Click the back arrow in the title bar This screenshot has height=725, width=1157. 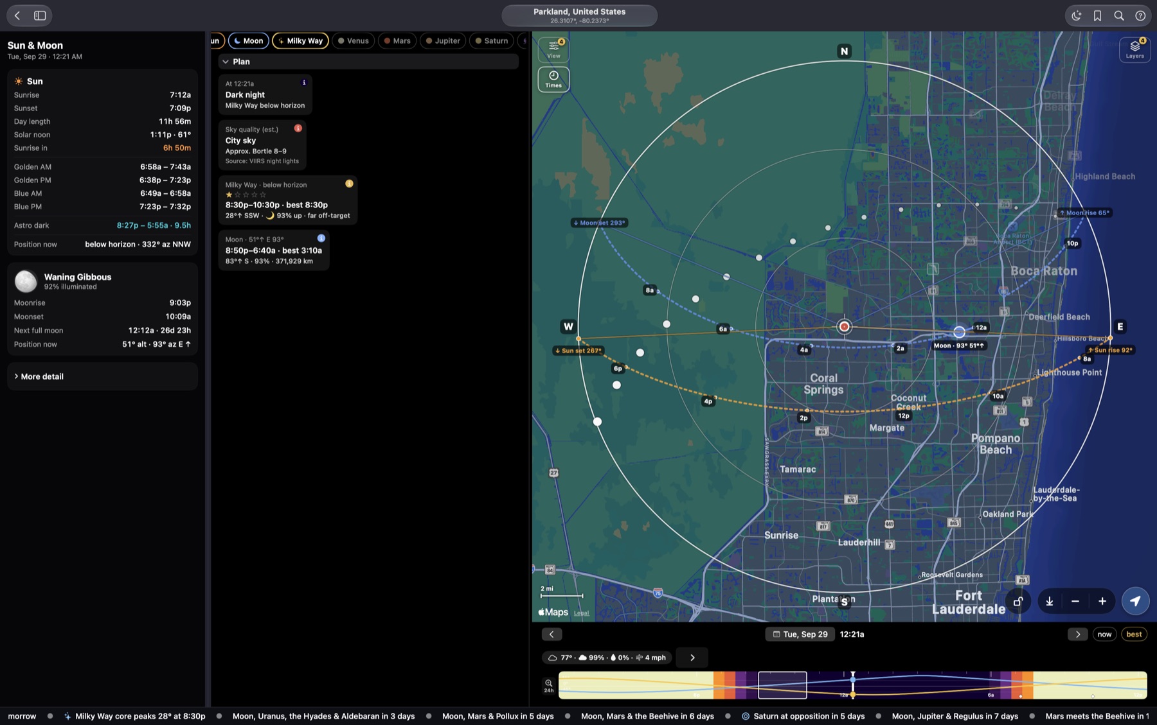17,15
